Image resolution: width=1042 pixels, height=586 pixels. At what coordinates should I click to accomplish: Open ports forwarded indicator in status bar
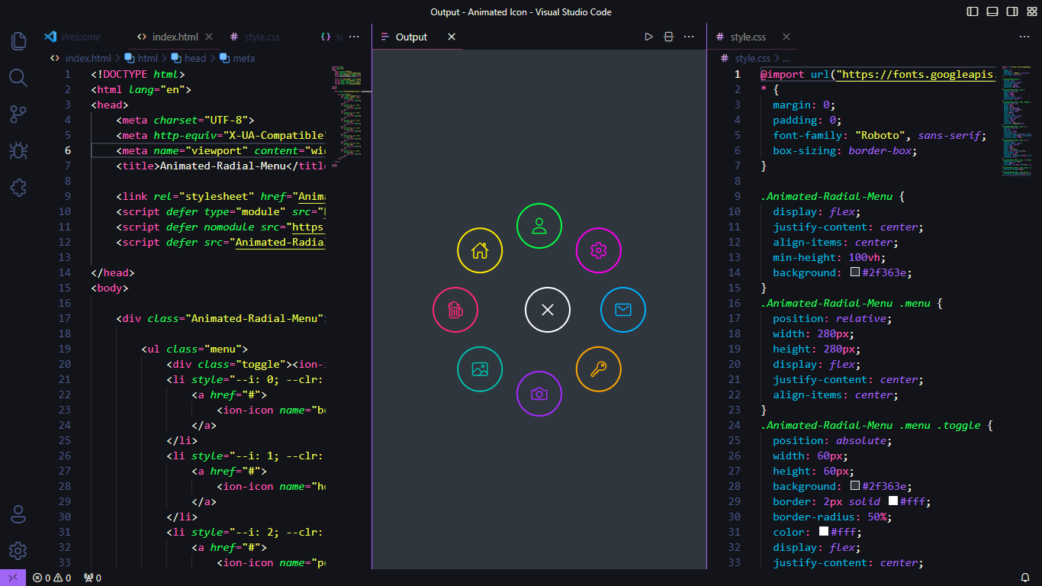coord(92,578)
